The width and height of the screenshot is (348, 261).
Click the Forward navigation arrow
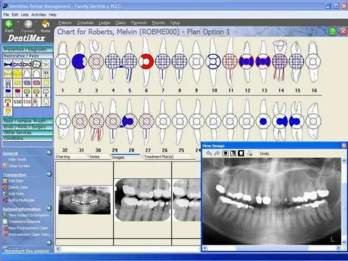click(28, 24)
